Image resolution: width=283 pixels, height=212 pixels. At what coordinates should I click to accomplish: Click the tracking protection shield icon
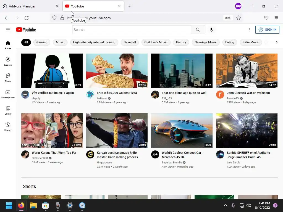pyautogui.click(x=54, y=18)
